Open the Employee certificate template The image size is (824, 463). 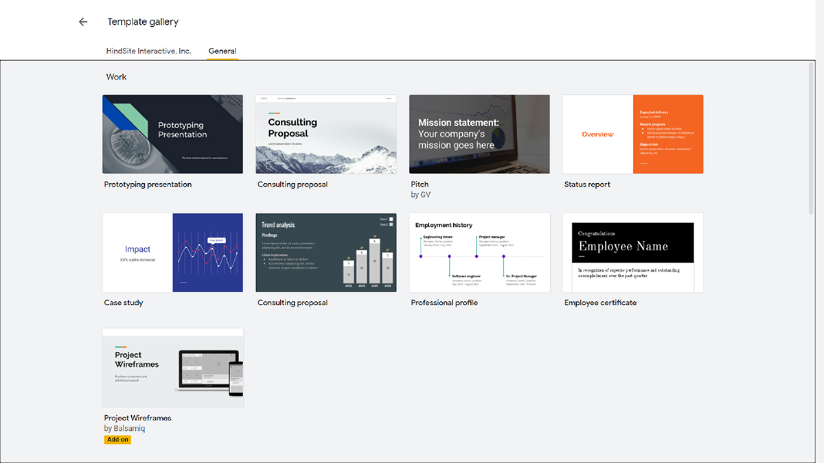coord(632,252)
